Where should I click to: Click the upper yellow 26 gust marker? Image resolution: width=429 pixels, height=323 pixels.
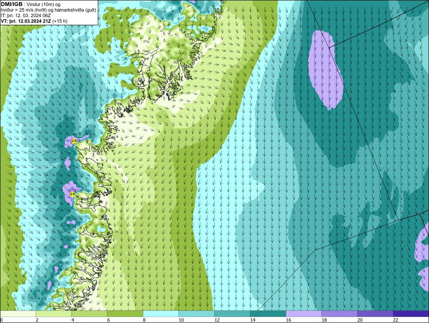(74, 141)
